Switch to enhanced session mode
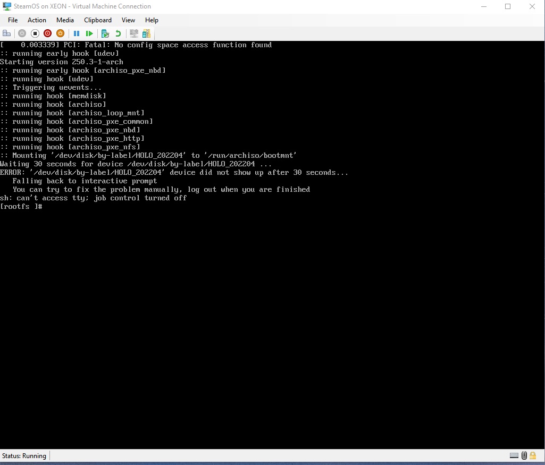545x465 pixels. tap(133, 33)
